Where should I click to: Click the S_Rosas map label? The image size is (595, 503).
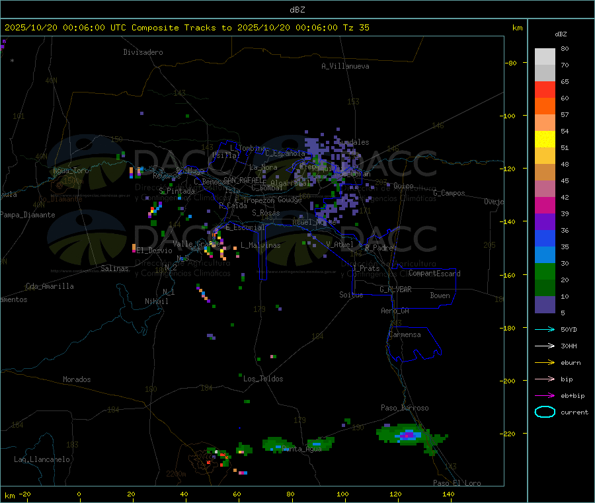(x=266, y=213)
